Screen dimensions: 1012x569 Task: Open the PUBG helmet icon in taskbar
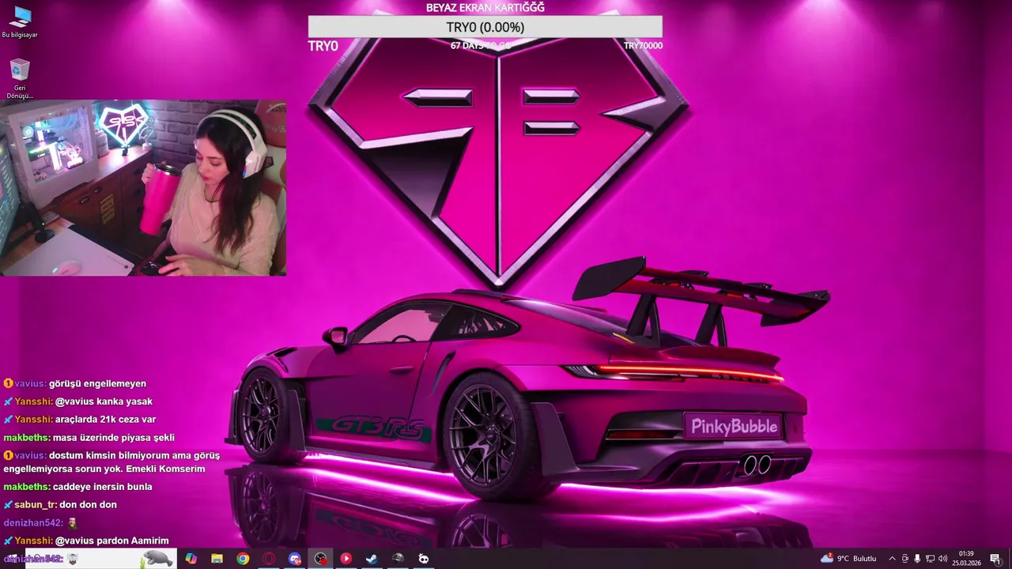click(x=398, y=559)
